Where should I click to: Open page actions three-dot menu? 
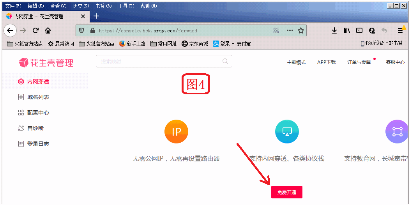pyautogui.click(x=290, y=30)
